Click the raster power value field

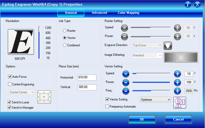pos(188,36)
